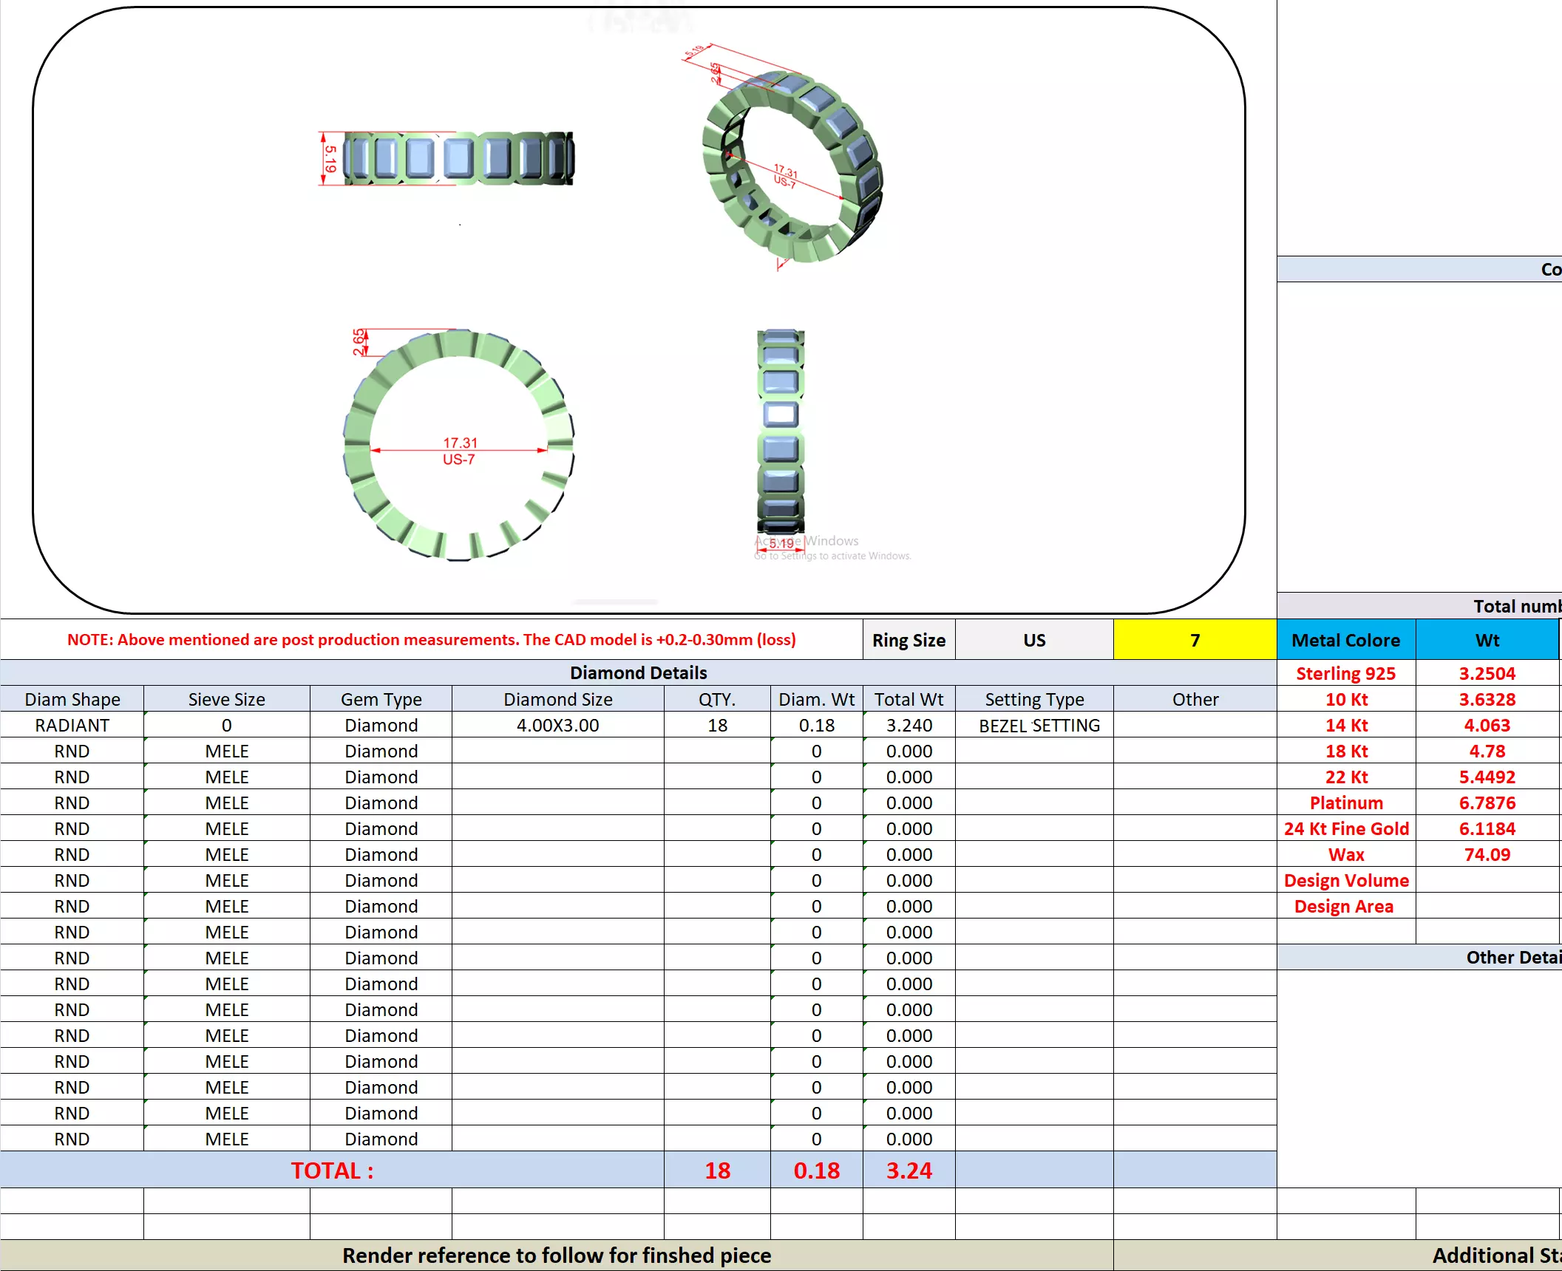Click the top-left side view ring render
The image size is (1562, 1271).
point(458,158)
